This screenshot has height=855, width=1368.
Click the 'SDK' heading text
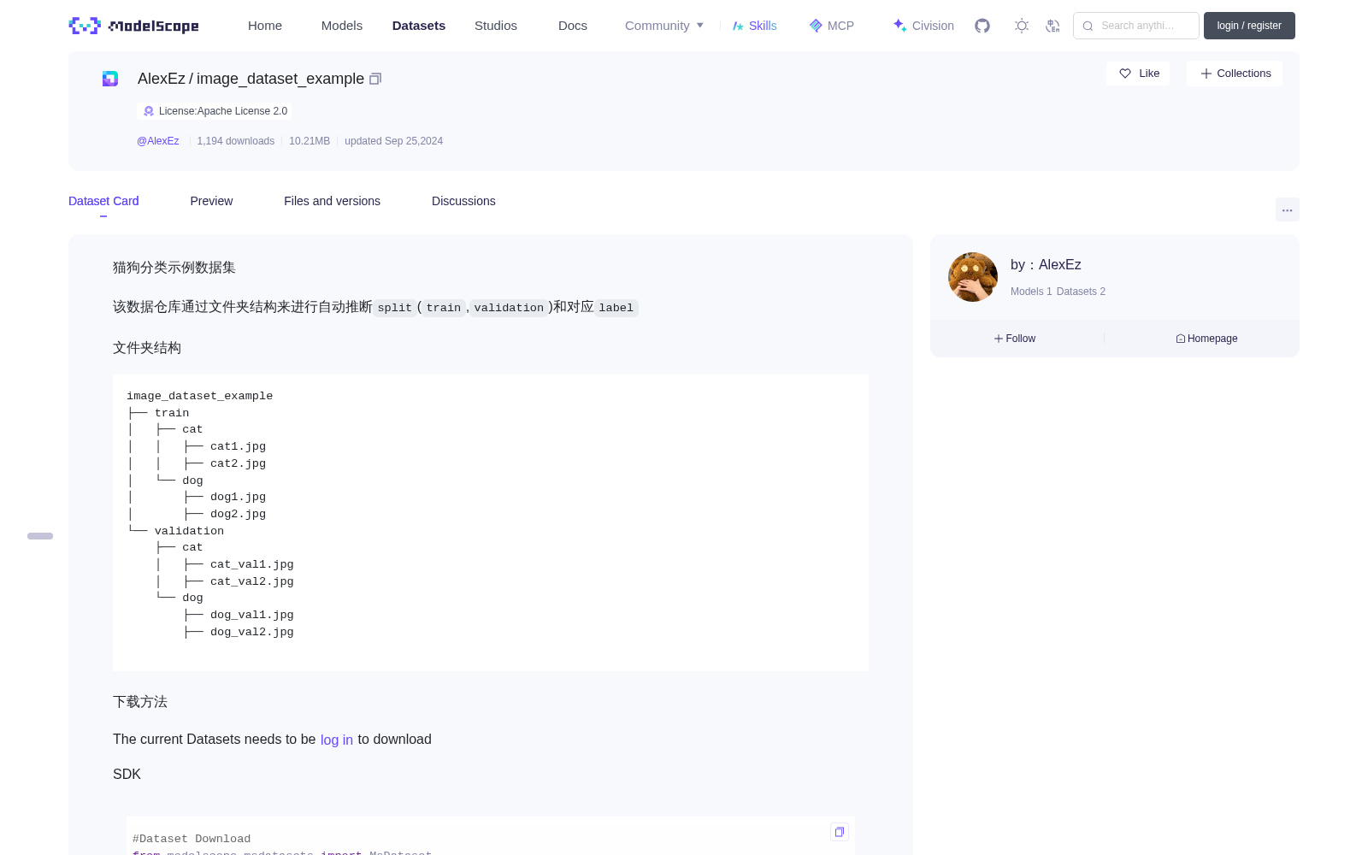click(127, 775)
